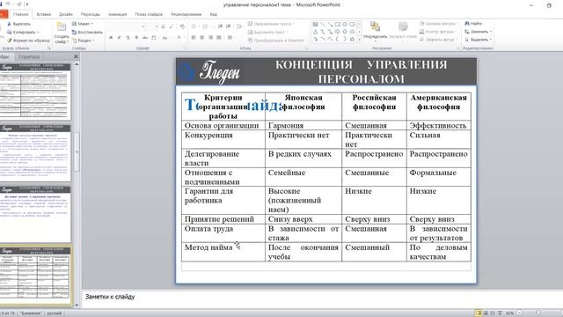Switch to the Переходы ribbon tab

(90, 14)
